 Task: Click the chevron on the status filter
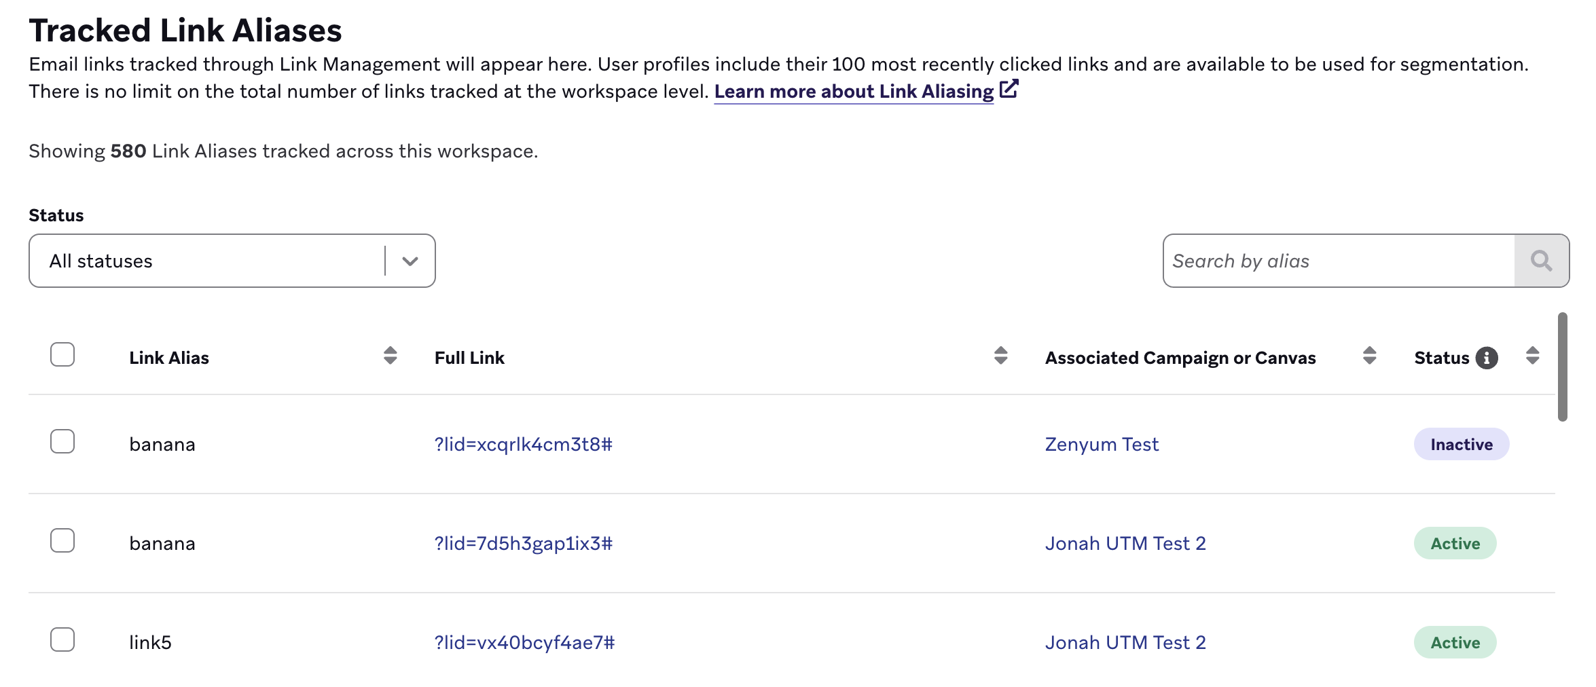pyautogui.click(x=409, y=260)
